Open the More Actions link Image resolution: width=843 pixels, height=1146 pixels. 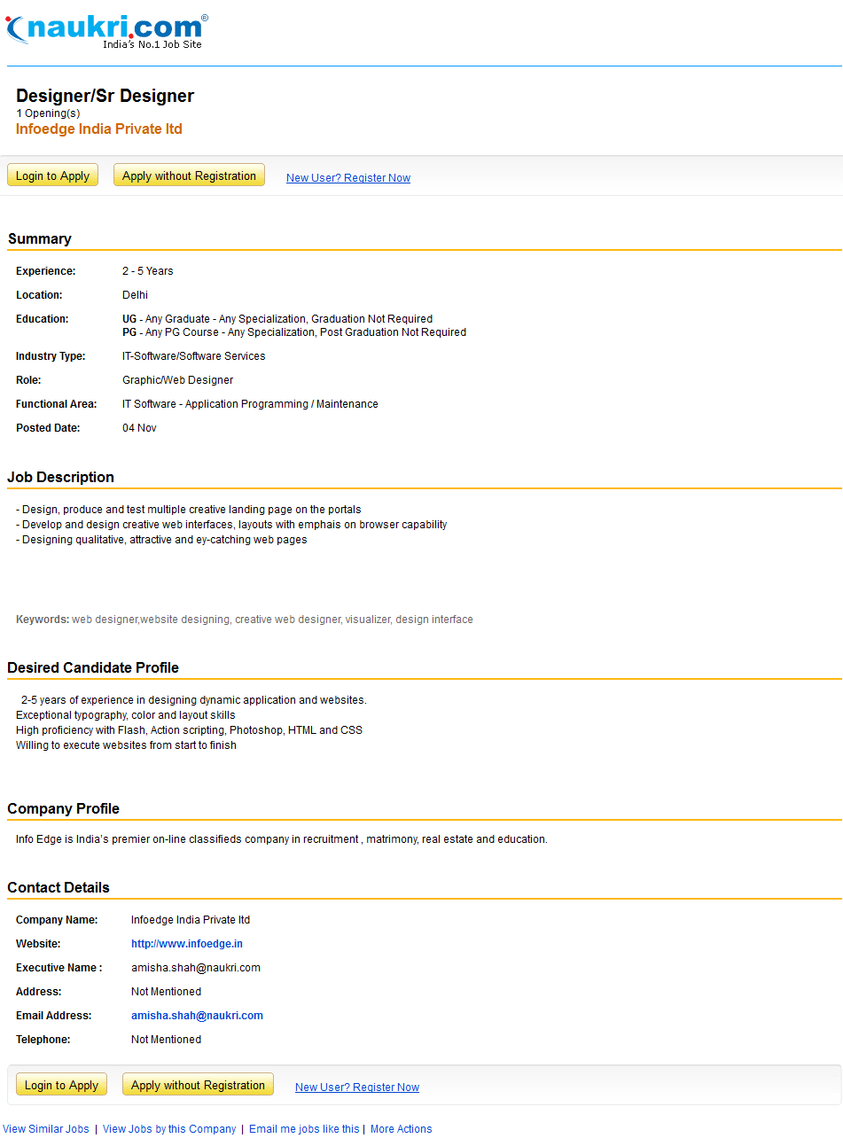(x=402, y=1129)
